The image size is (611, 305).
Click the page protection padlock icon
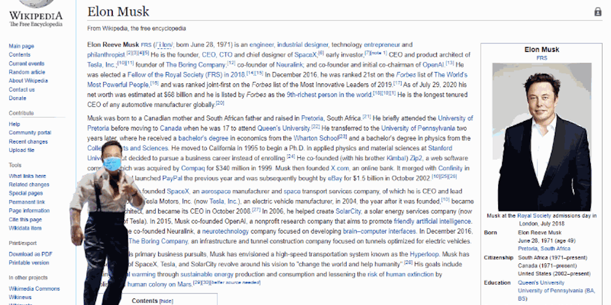(598, 12)
